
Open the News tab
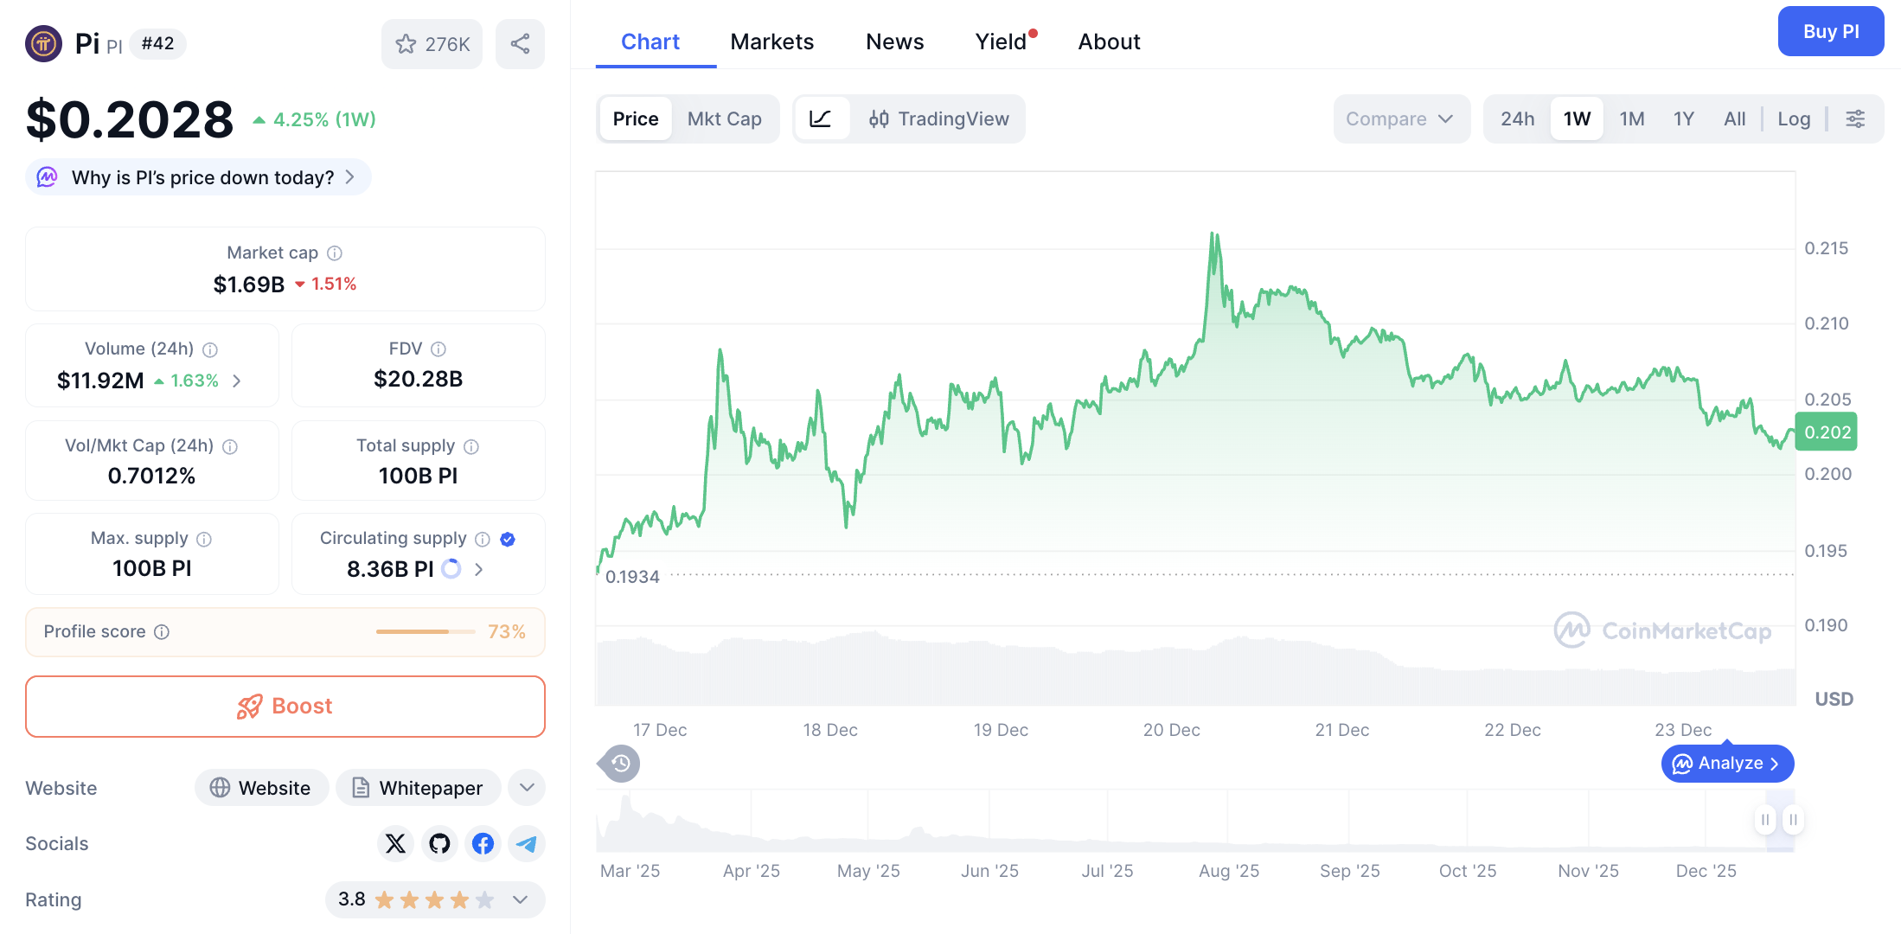tap(894, 41)
